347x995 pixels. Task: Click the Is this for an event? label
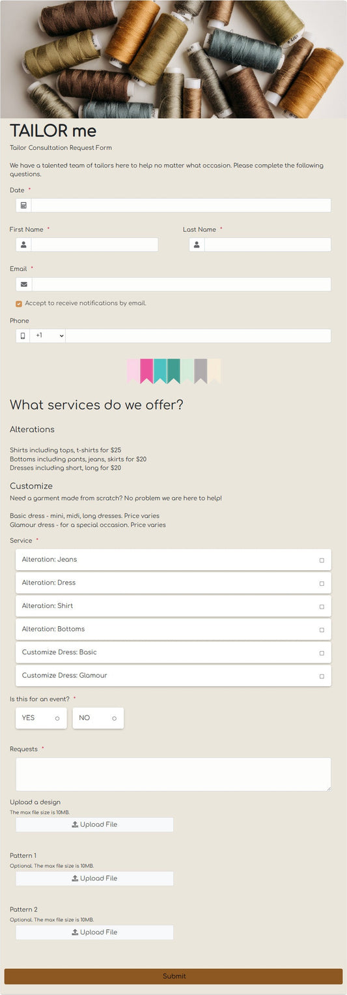pyautogui.click(x=40, y=699)
